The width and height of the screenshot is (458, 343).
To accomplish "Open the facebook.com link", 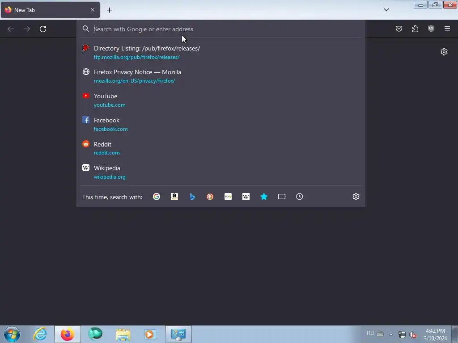I will tap(111, 129).
